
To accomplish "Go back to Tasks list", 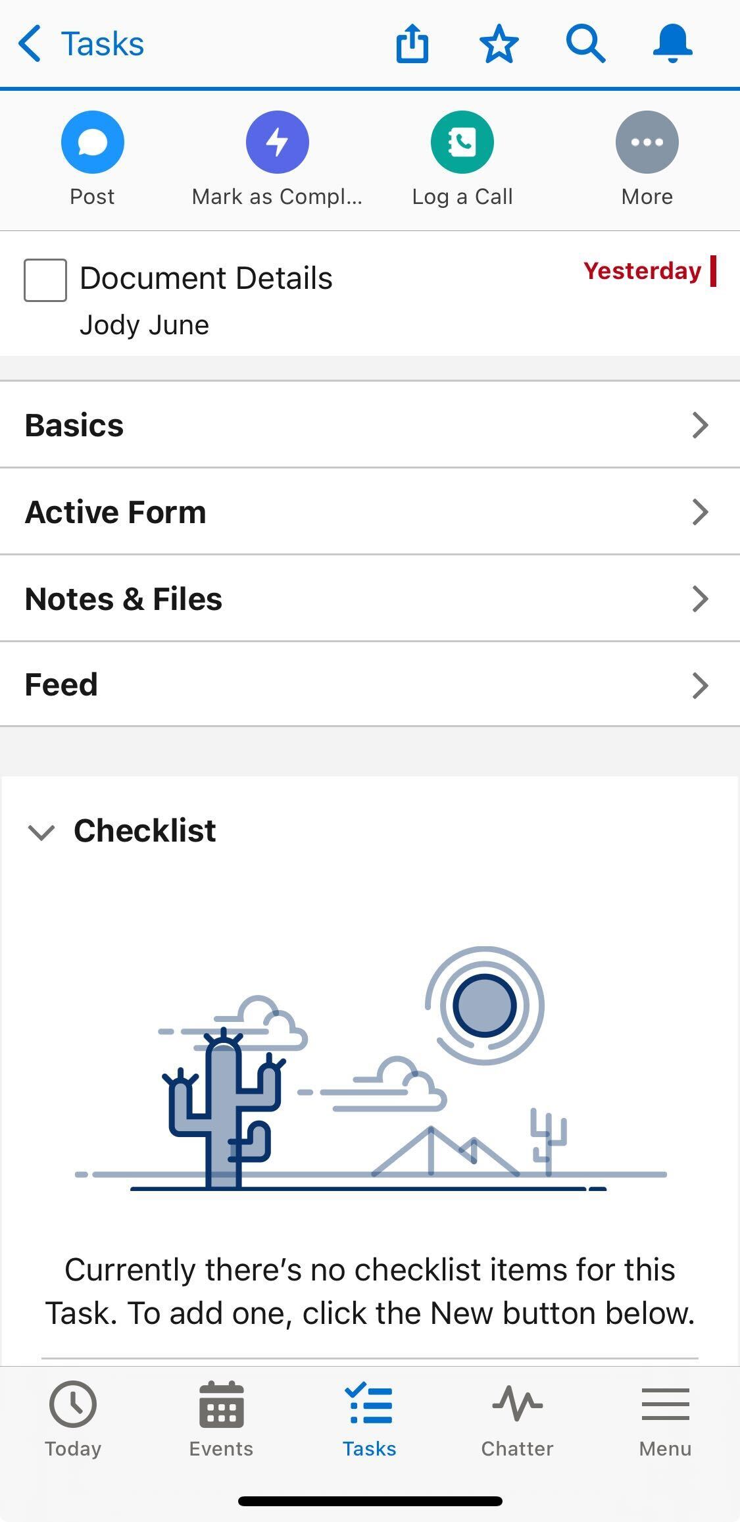I will point(81,44).
